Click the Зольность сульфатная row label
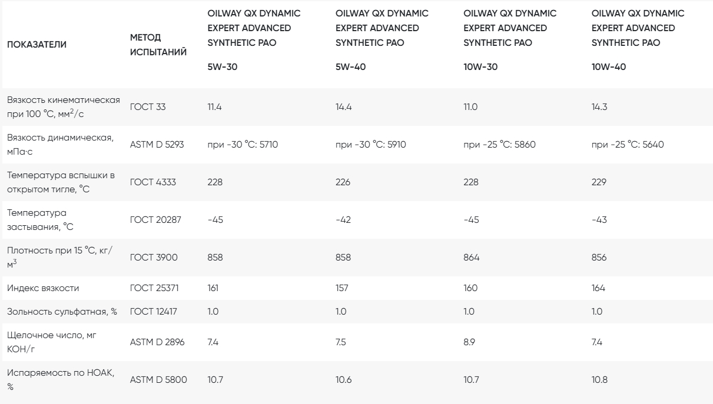 coord(62,312)
